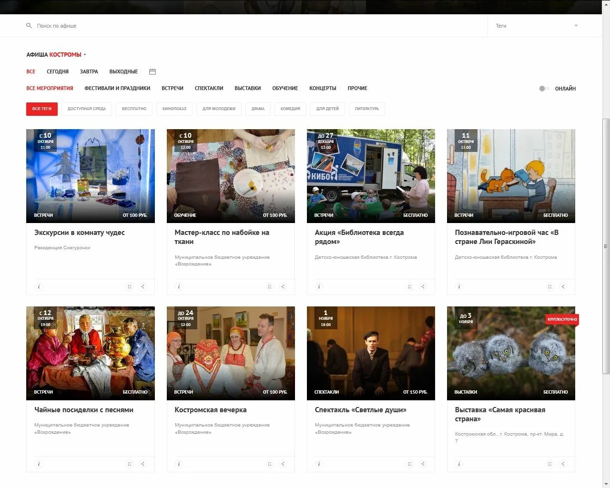610x488 pixels.
Task: Open Спектакль «Светлые души» title link
Action: (x=360, y=410)
